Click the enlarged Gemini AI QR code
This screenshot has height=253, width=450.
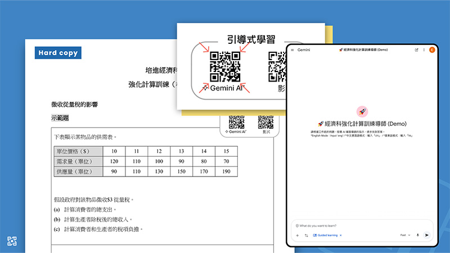[x=225, y=66]
